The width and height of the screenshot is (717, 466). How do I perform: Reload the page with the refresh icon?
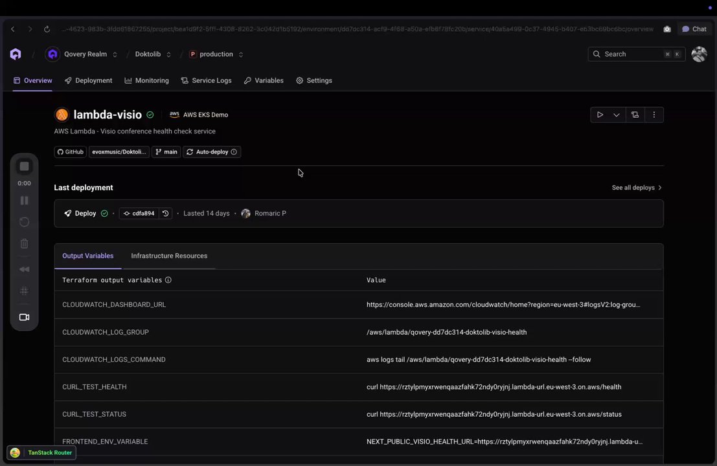click(x=47, y=28)
